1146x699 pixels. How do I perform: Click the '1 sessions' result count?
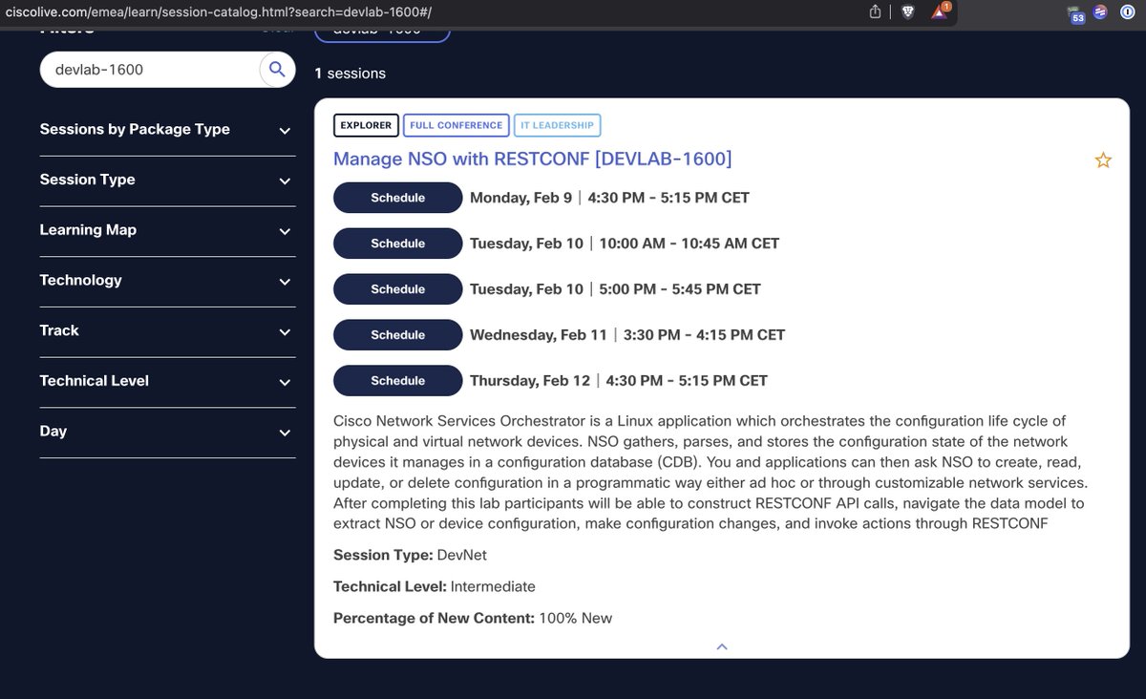(x=350, y=74)
